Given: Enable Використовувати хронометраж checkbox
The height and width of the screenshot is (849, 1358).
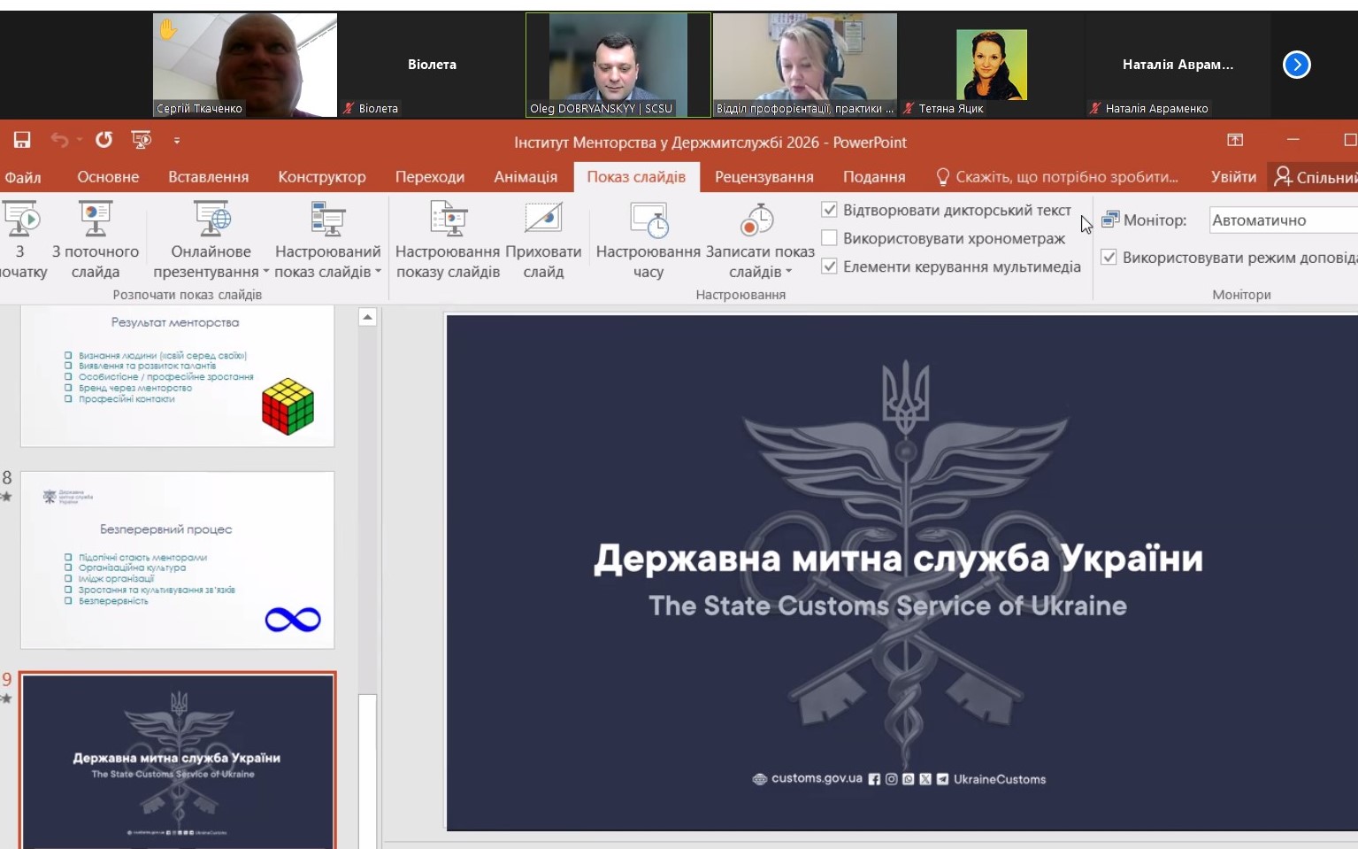Looking at the screenshot, I should coord(829,238).
